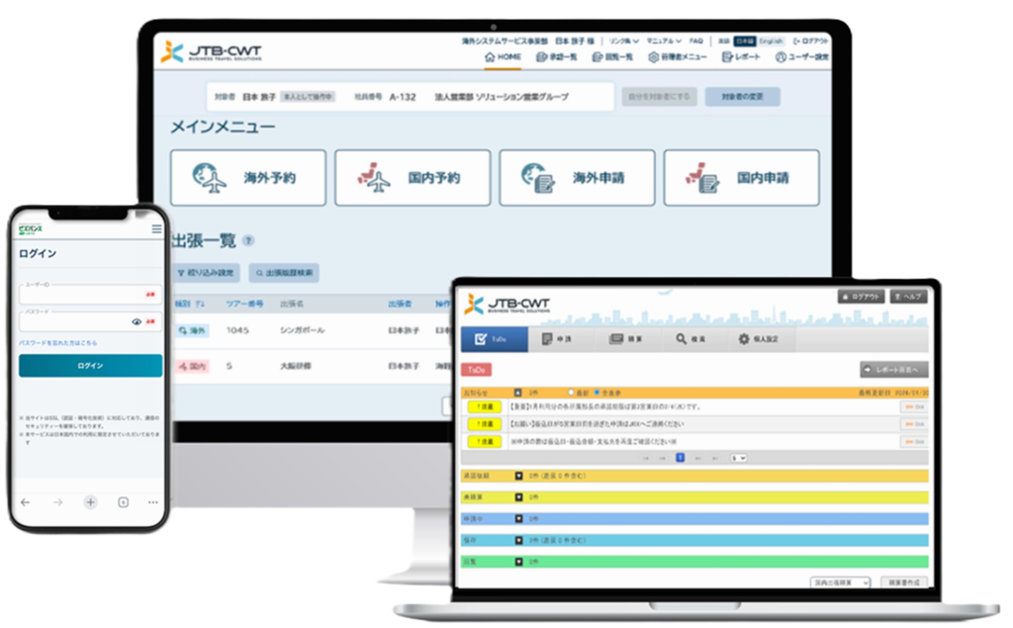This screenshot has height=628, width=1013.
Task: Open hamburger menu on phone screen
Action: click(x=156, y=228)
